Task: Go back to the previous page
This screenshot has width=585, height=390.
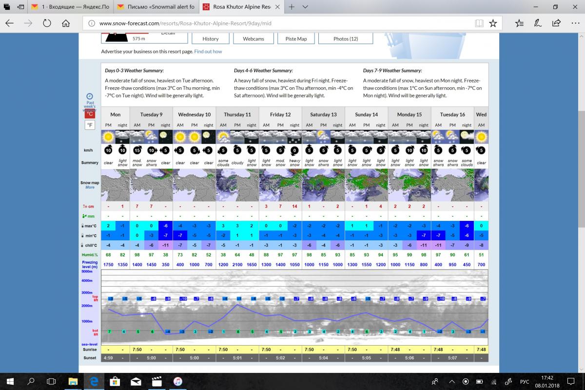Action: 10,23
